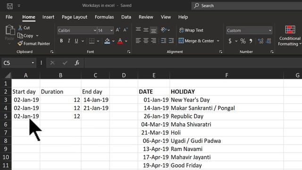Toggle Wrap Text
302x170 pixels.
pyautogui.click(x=191, y=30)
